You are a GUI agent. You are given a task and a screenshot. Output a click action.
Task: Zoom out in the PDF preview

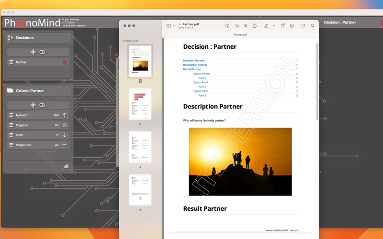[x=237, y=26]
